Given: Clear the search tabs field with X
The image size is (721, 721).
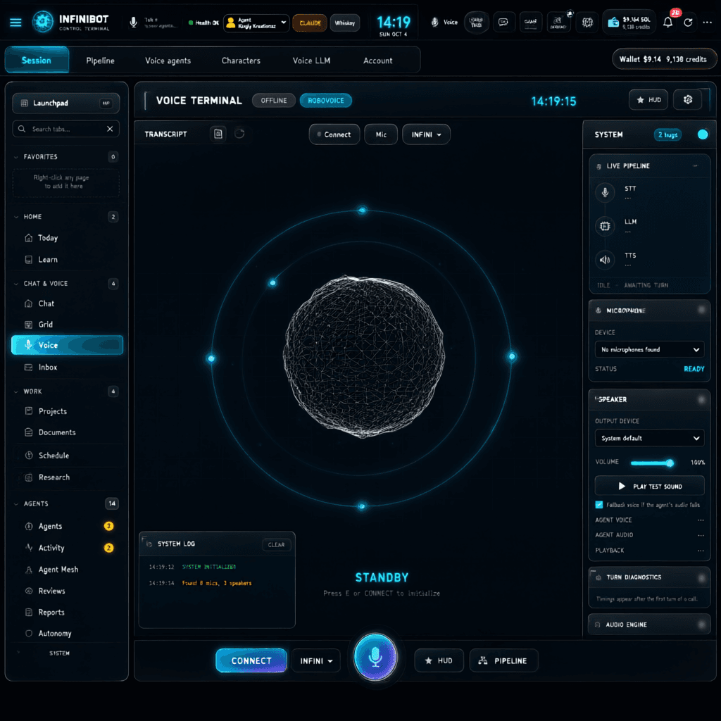Looking at the screenshot, I should [x=110, y=130].
